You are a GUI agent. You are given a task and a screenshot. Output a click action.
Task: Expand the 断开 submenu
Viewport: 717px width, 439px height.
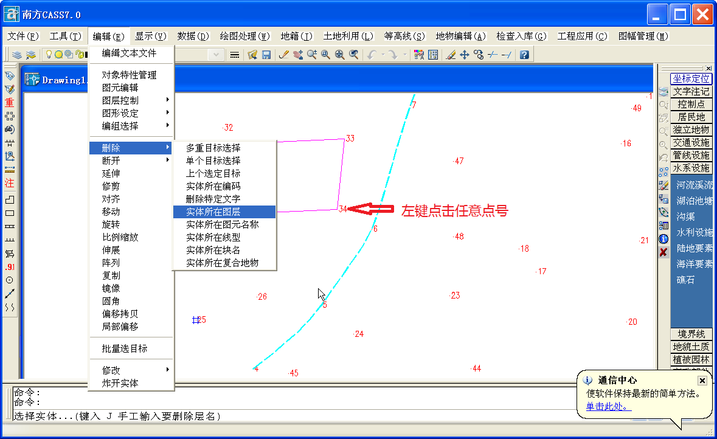click(x=131, y=161)
